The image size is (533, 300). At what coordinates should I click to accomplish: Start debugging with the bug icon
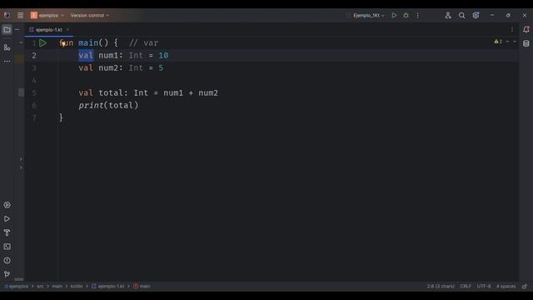pyautogui.click(x=406, y=15)
